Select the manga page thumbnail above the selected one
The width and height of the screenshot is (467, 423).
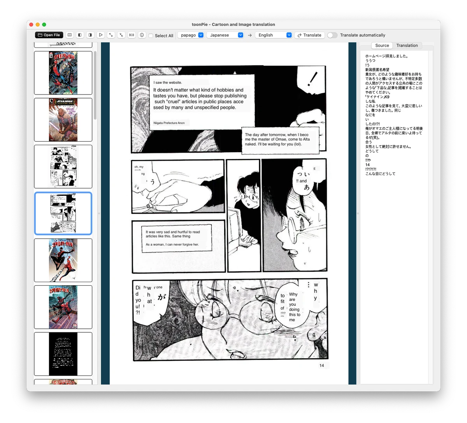coord(63,167)
